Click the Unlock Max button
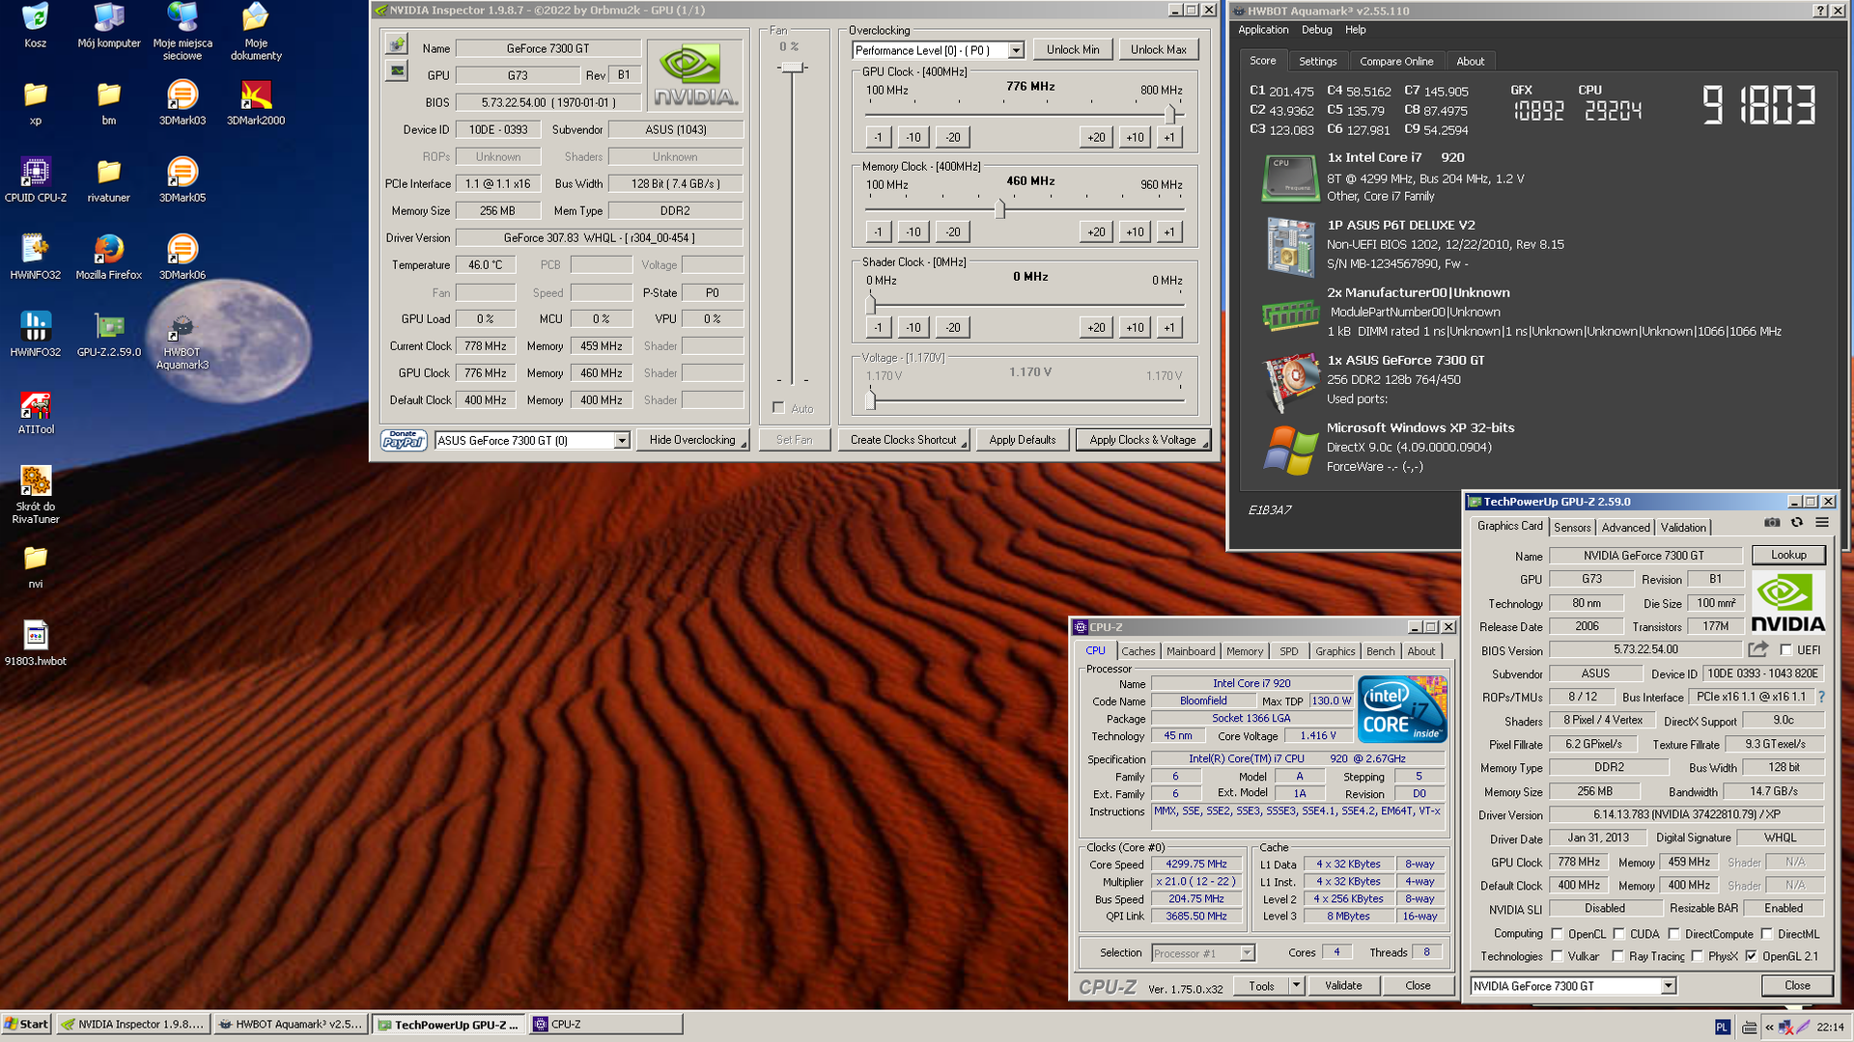The height and width of the screenshot is (1042, 1854). (x=1158, y=49)
